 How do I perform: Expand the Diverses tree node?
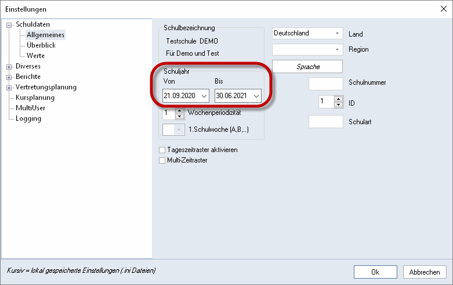9,67
